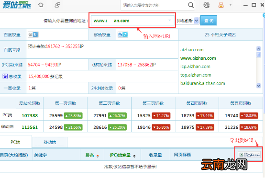Switch to the 移动端 tab

click(x=50, y=142)
